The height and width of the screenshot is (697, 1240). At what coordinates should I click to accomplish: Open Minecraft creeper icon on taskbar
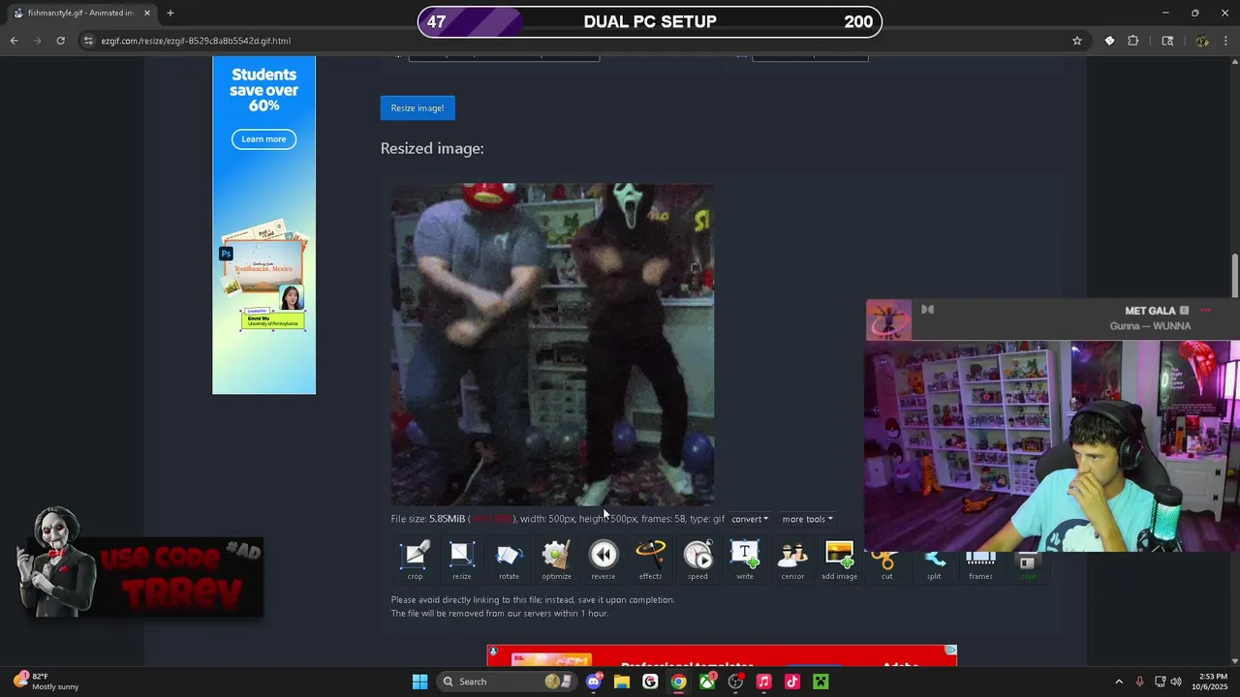click(x=821, y=682)
